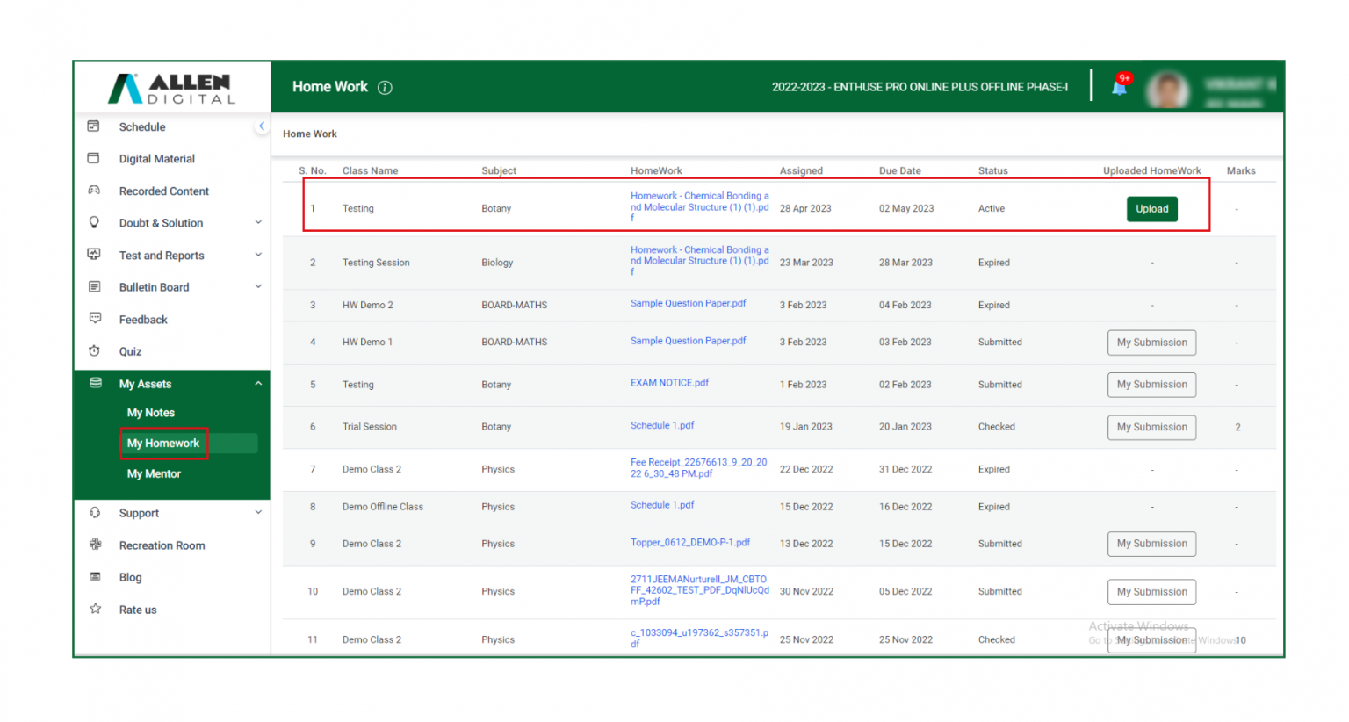Open 2711JEEMANurtureII_JM_CBTO pdf link

[700, 590]
